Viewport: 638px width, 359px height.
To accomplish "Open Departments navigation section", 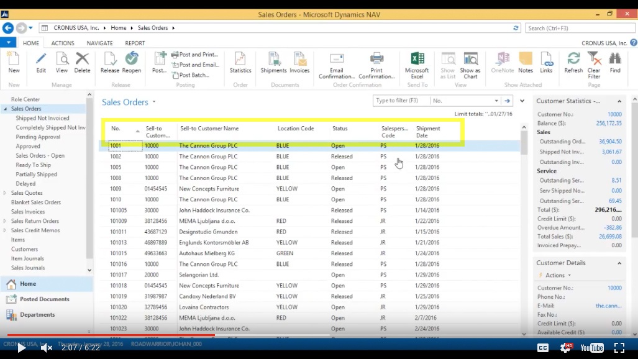I will [x=37, y=315].
